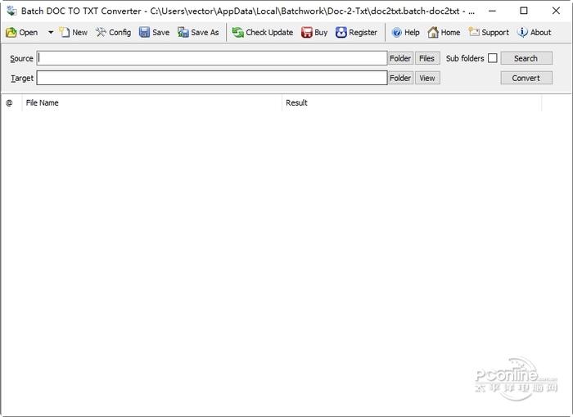This screenshot has width=573, height=417.
Task: Click the @ column header
Action: pyautogui.click(x=11, y=102)
